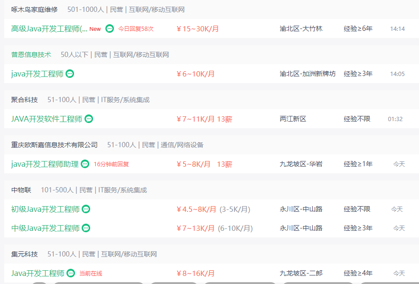This screenshot has height=284, width=419.
Task: Start chat for JAVA开发软件工程师 job
Action: click(89, 119)
